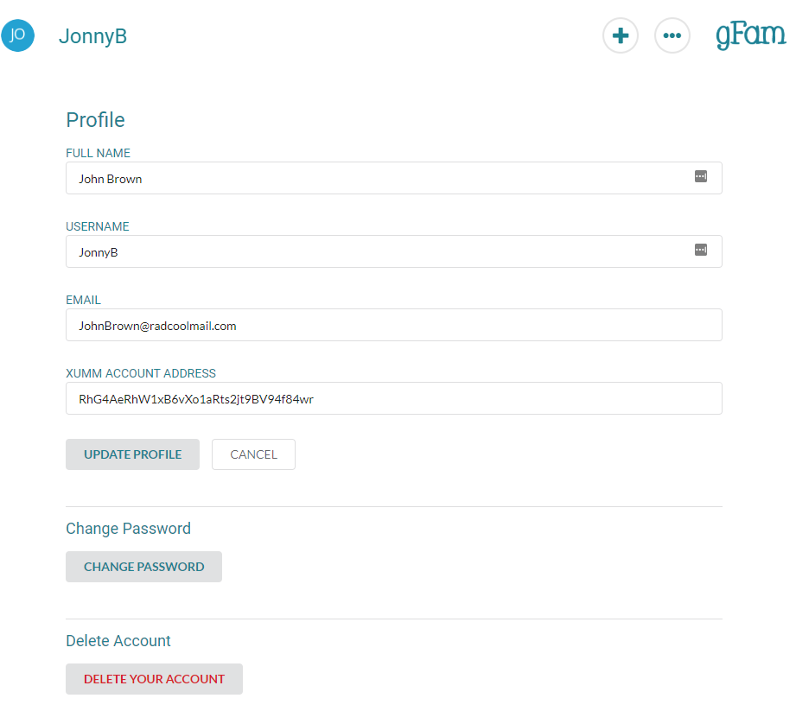
Task: Click the plus add button
Action: click(621, 35)
